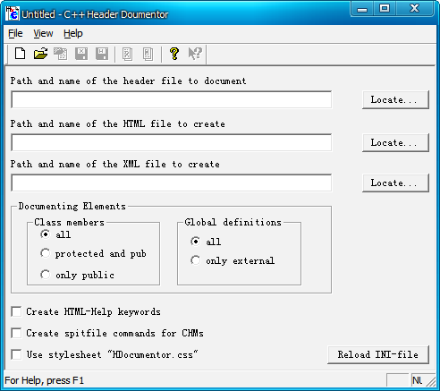Check Create spitfile commands for CHMs
This screenshot has height=391, width=440.
pos(16,333)
